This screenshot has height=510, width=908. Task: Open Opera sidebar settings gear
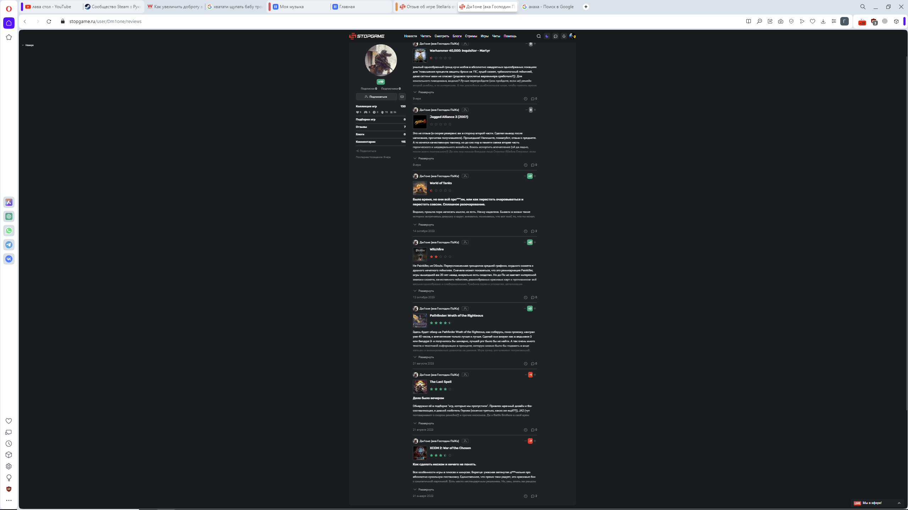click(9, 466)
